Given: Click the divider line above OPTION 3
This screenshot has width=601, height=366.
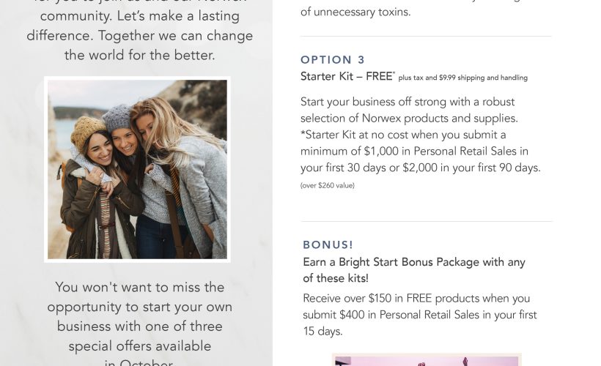Looking at the screenshot, I should click(426, 37).
